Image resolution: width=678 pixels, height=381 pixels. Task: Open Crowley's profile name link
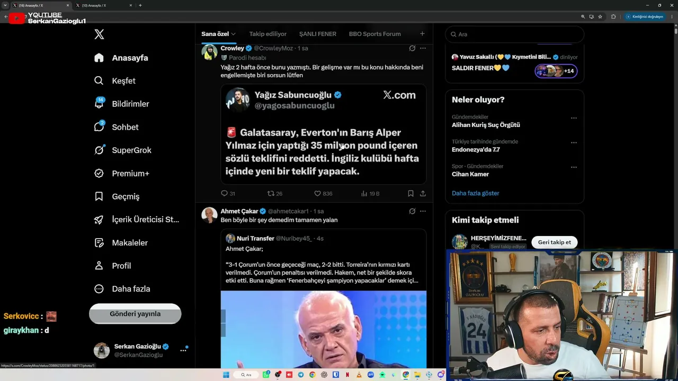pos(233,48)
